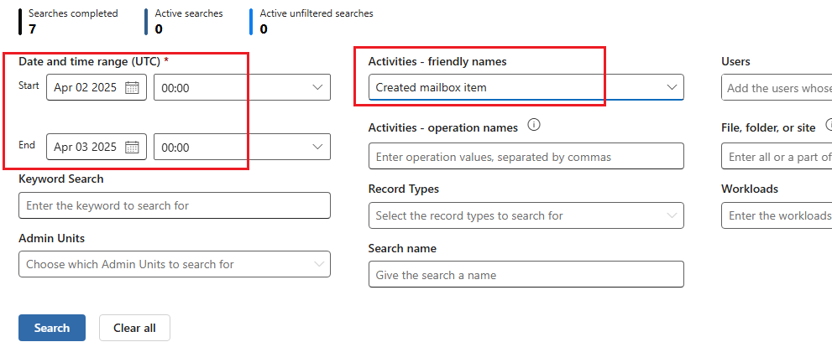This screenshot has width=832, height=342.
Task: Click info icon beside Activities - operation names
Action: pos(533,126)
